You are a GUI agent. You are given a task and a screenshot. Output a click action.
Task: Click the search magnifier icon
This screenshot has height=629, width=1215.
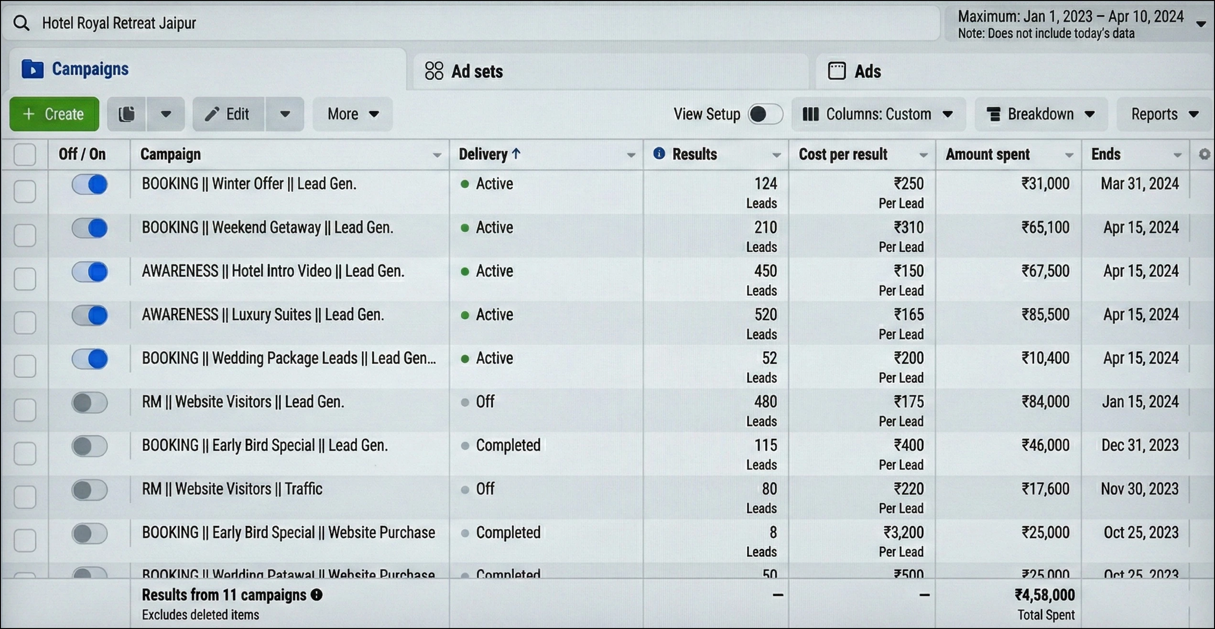[x=22, y=23]
